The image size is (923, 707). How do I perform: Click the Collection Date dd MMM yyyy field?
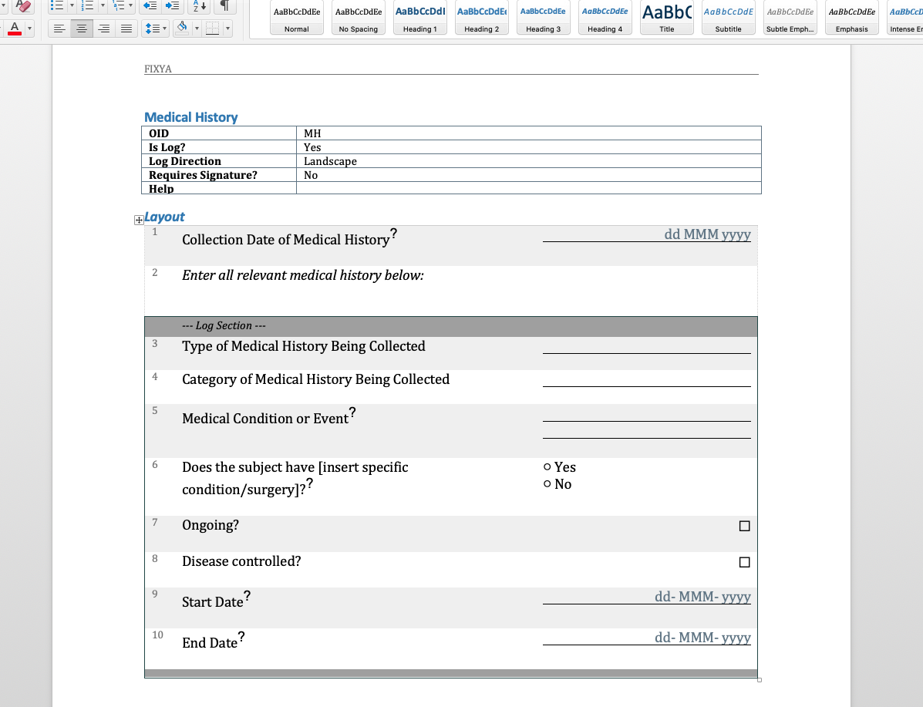(647, 234)
